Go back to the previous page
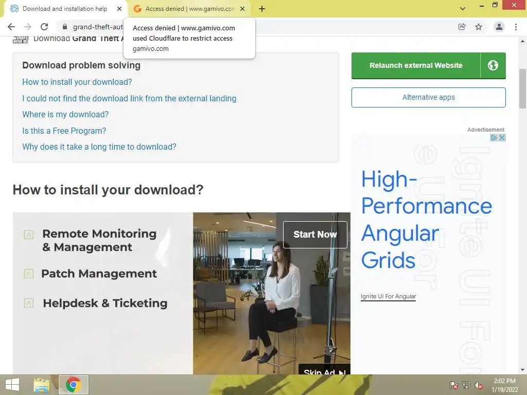527x395 pixels. pyautogui.click(x=11, y=27)
